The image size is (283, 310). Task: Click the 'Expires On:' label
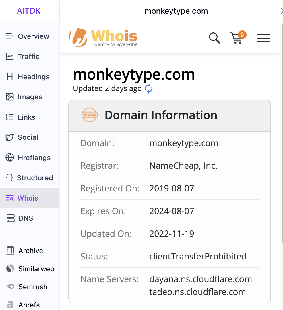(x=103, y=211)
